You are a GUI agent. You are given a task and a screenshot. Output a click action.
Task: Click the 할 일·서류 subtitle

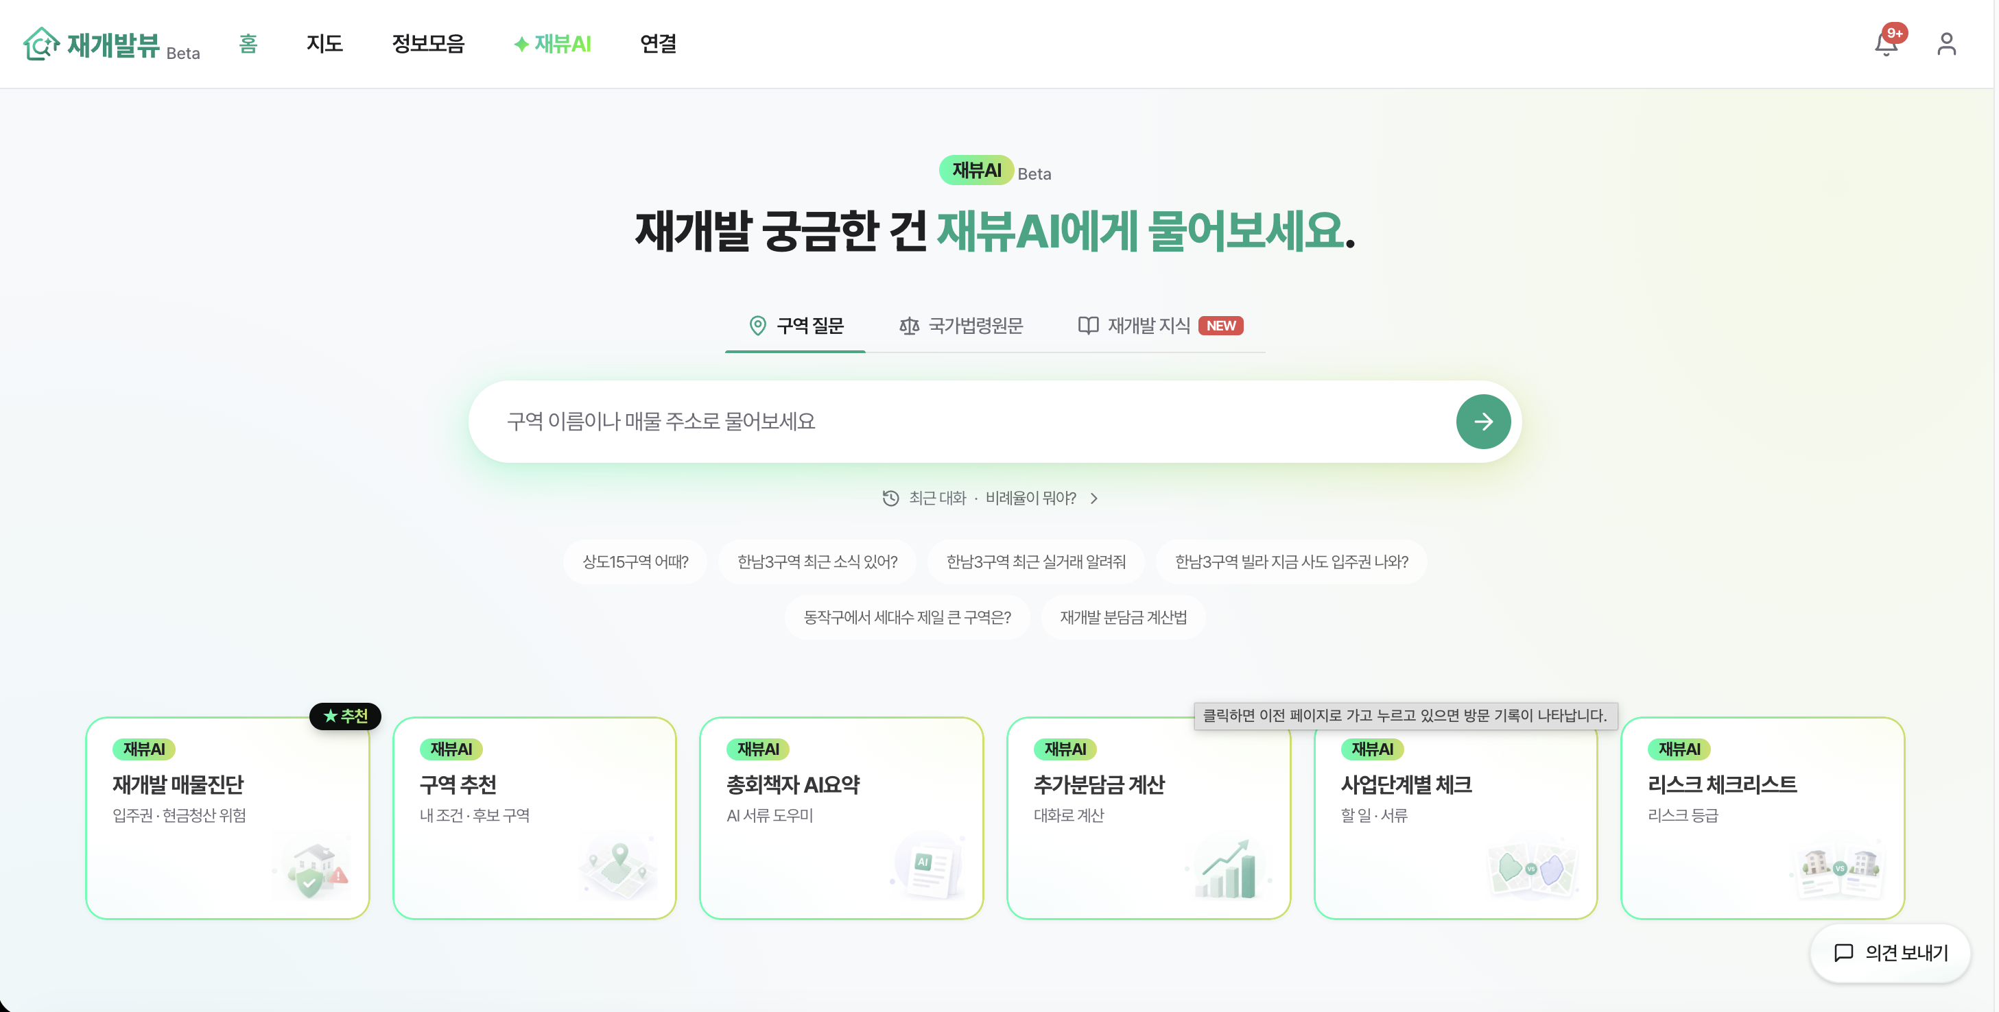[x=1373, y=815]
